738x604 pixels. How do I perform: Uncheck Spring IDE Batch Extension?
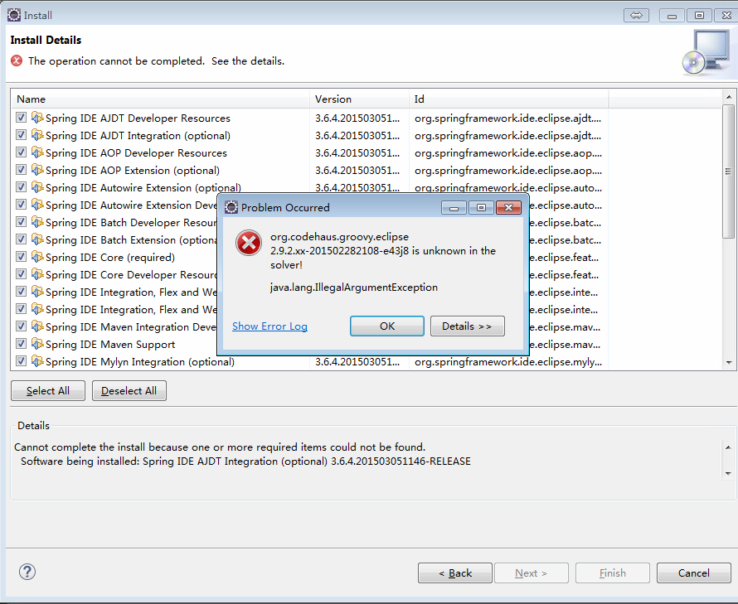pyautogui.click(x=21, y=239)
